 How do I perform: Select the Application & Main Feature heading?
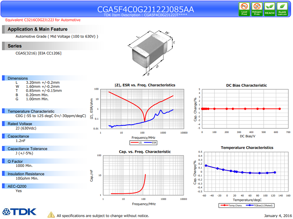[37, 29]
